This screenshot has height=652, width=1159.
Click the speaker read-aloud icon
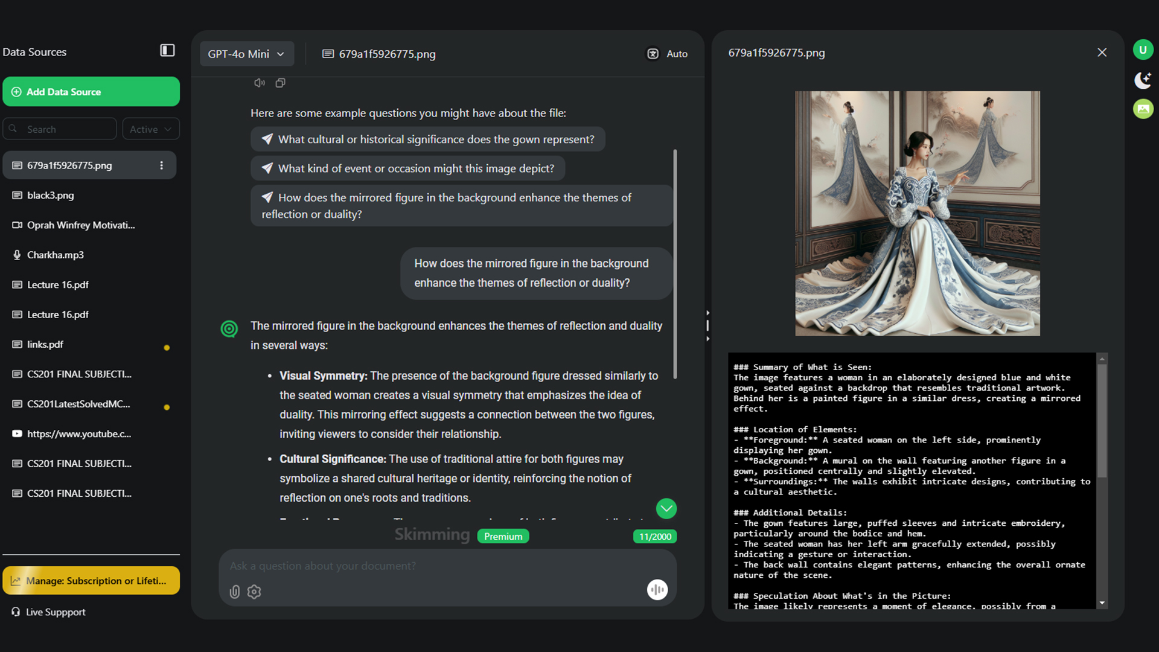(x=260, y=83)
